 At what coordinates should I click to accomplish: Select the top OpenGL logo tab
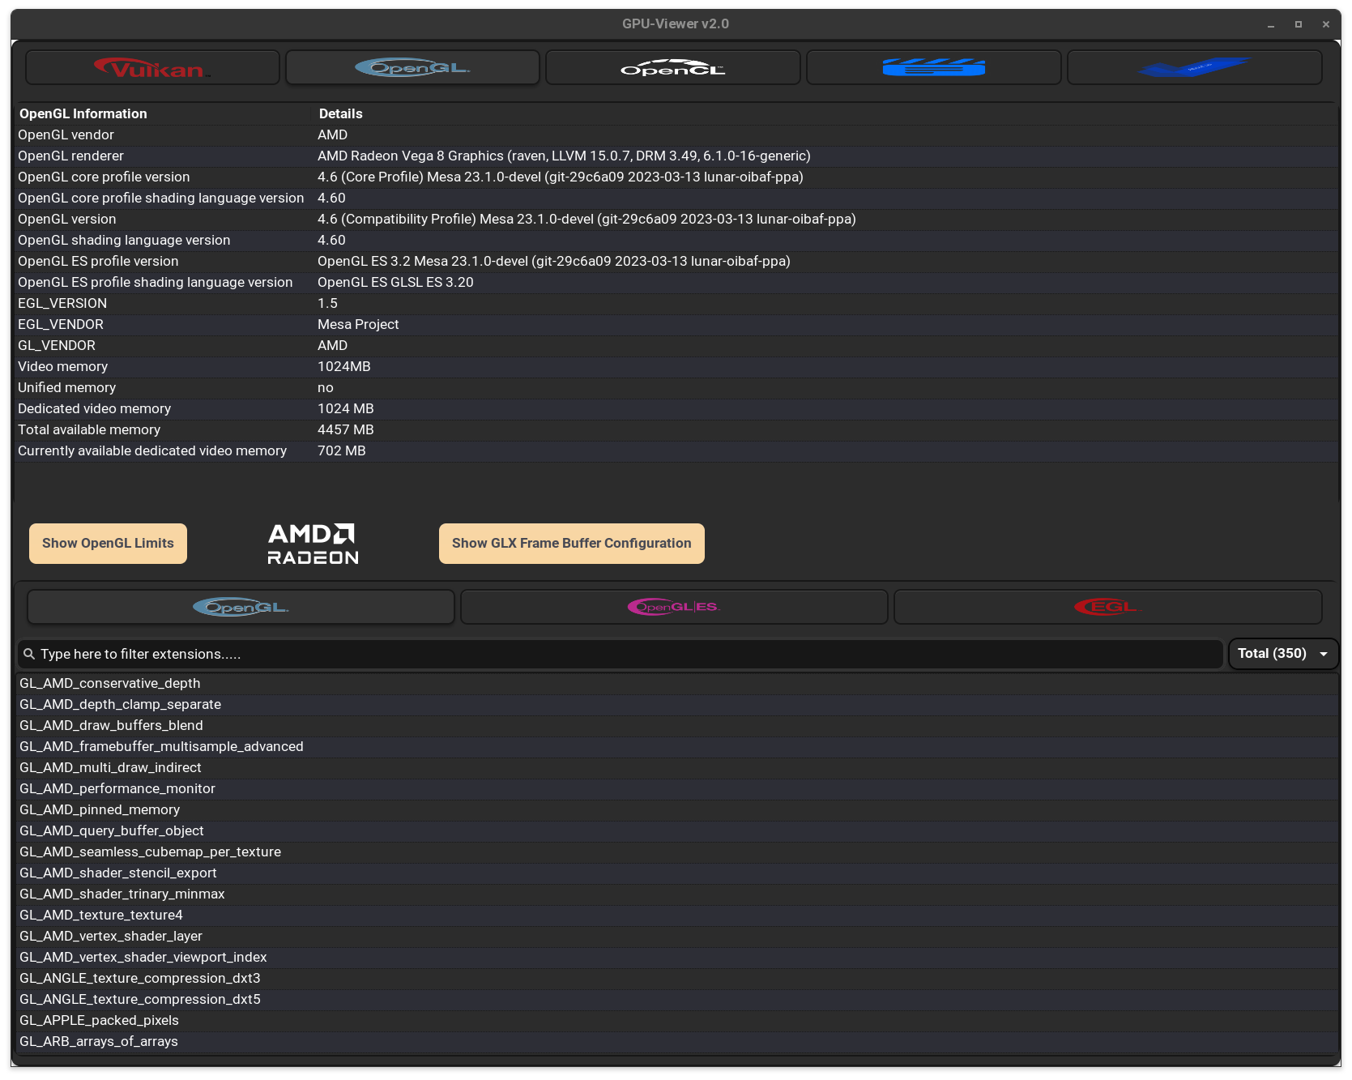412,68
